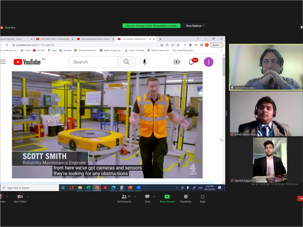Open the Gmail bookmark
The image size is (303, 227).
(25, 50)
